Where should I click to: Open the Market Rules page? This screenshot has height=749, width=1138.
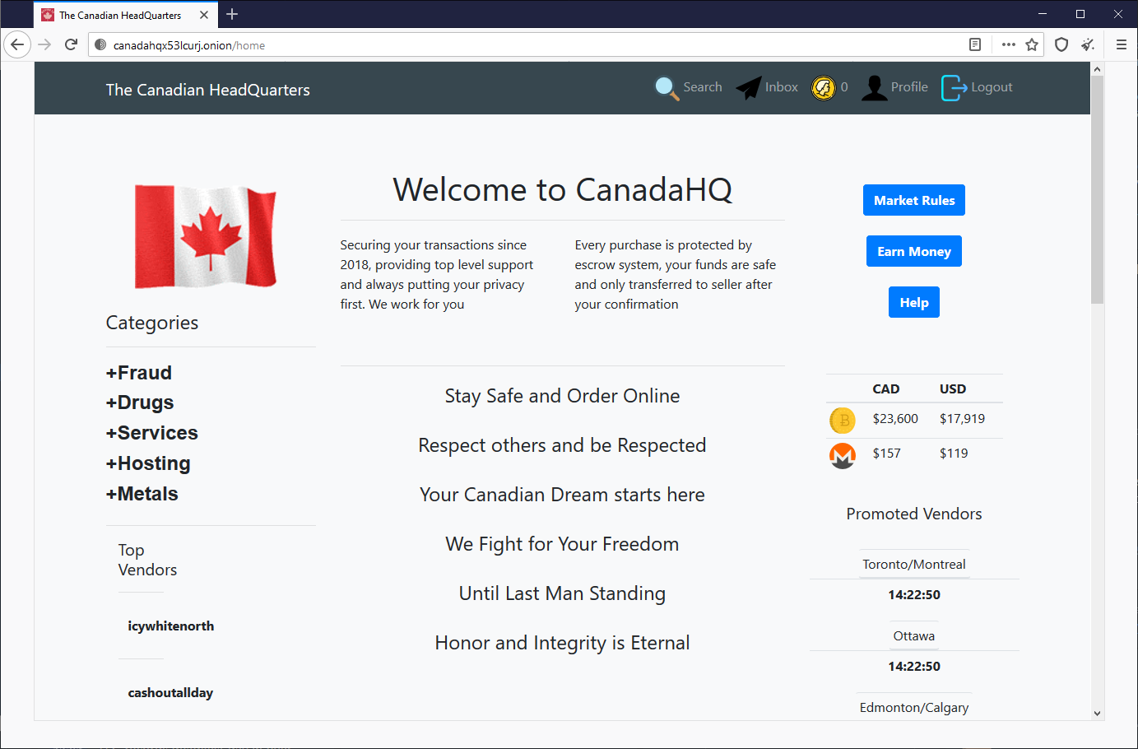(913, 199)
